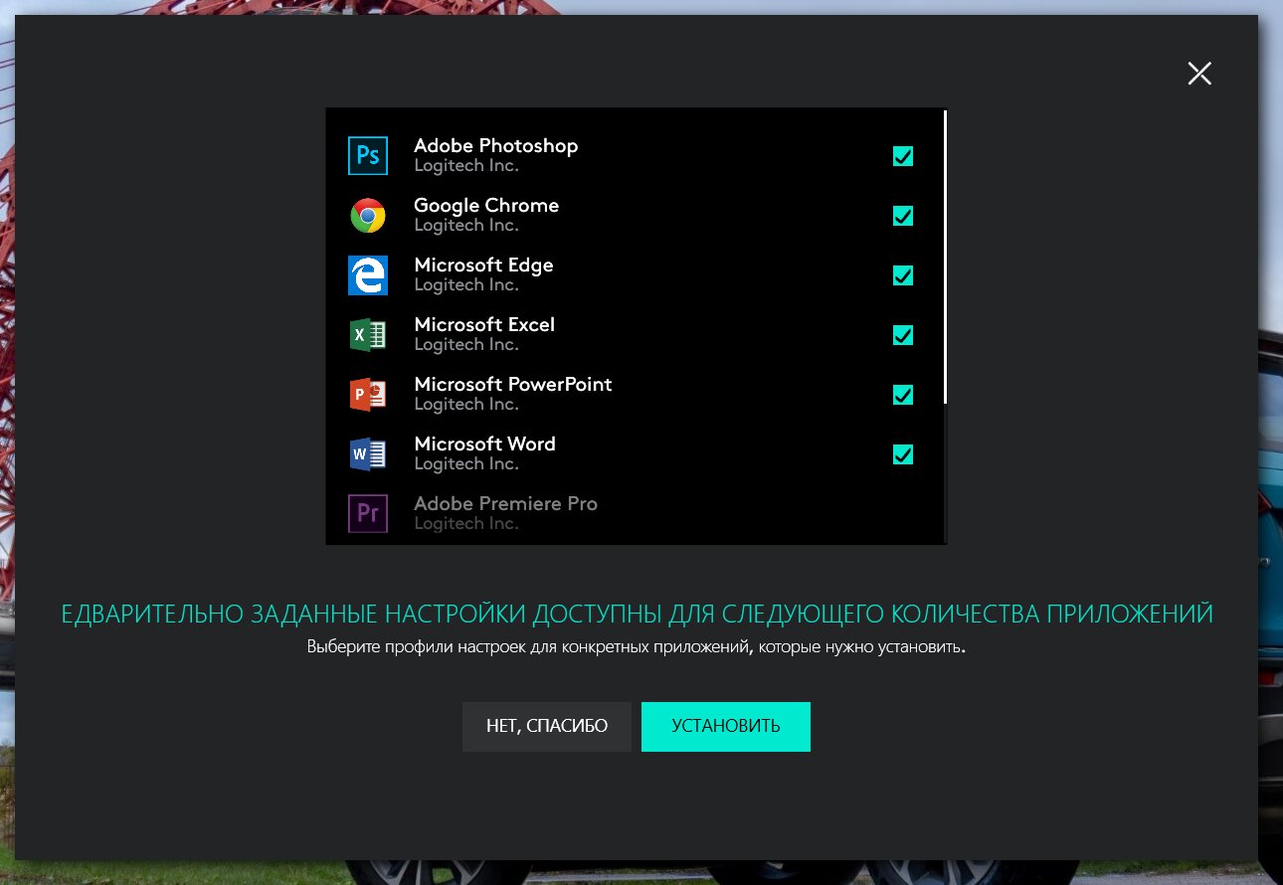1283x885 pixels.
Task: Decline with the НЕТ, СПАСИБО button
Action: (547, 727)
